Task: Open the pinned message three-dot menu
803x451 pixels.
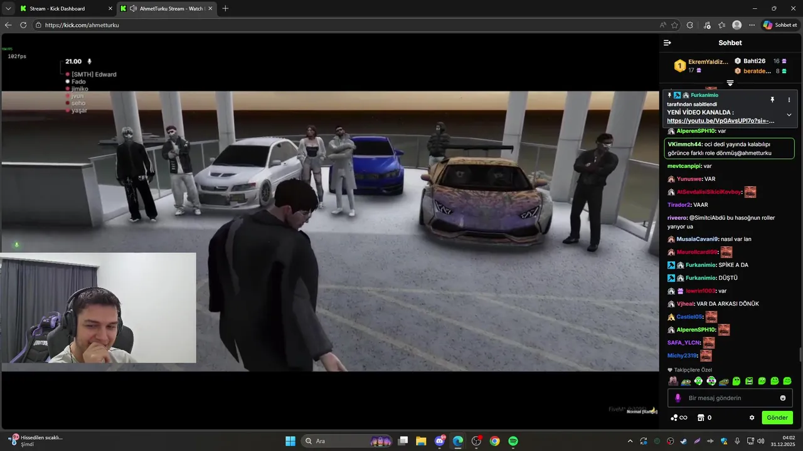Action: pos(789,100)
